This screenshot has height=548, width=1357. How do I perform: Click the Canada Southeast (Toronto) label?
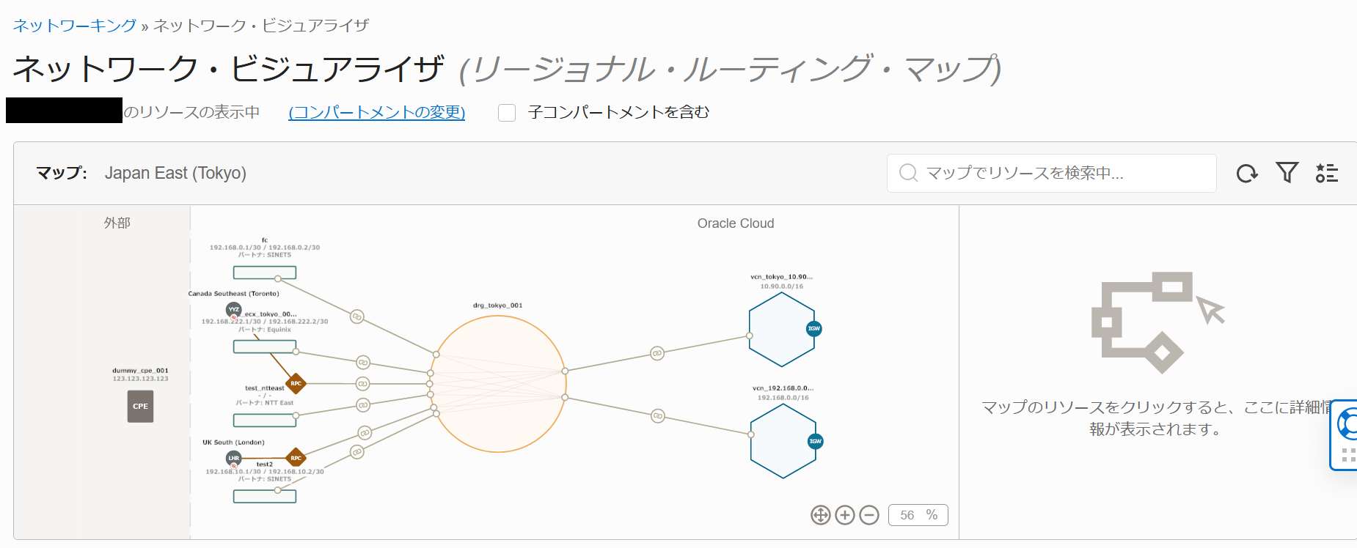[234, 294]
